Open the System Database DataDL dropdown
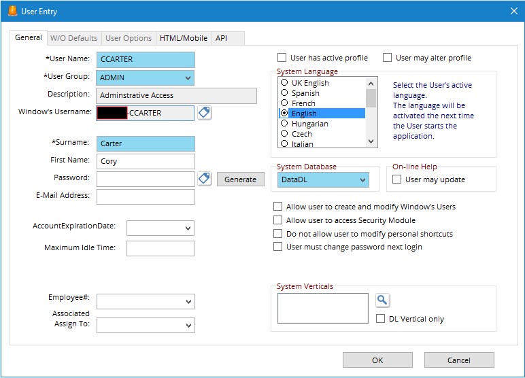The height and width of the screenshot is (378, 525). pyautogui.click(x=362, y=179)
